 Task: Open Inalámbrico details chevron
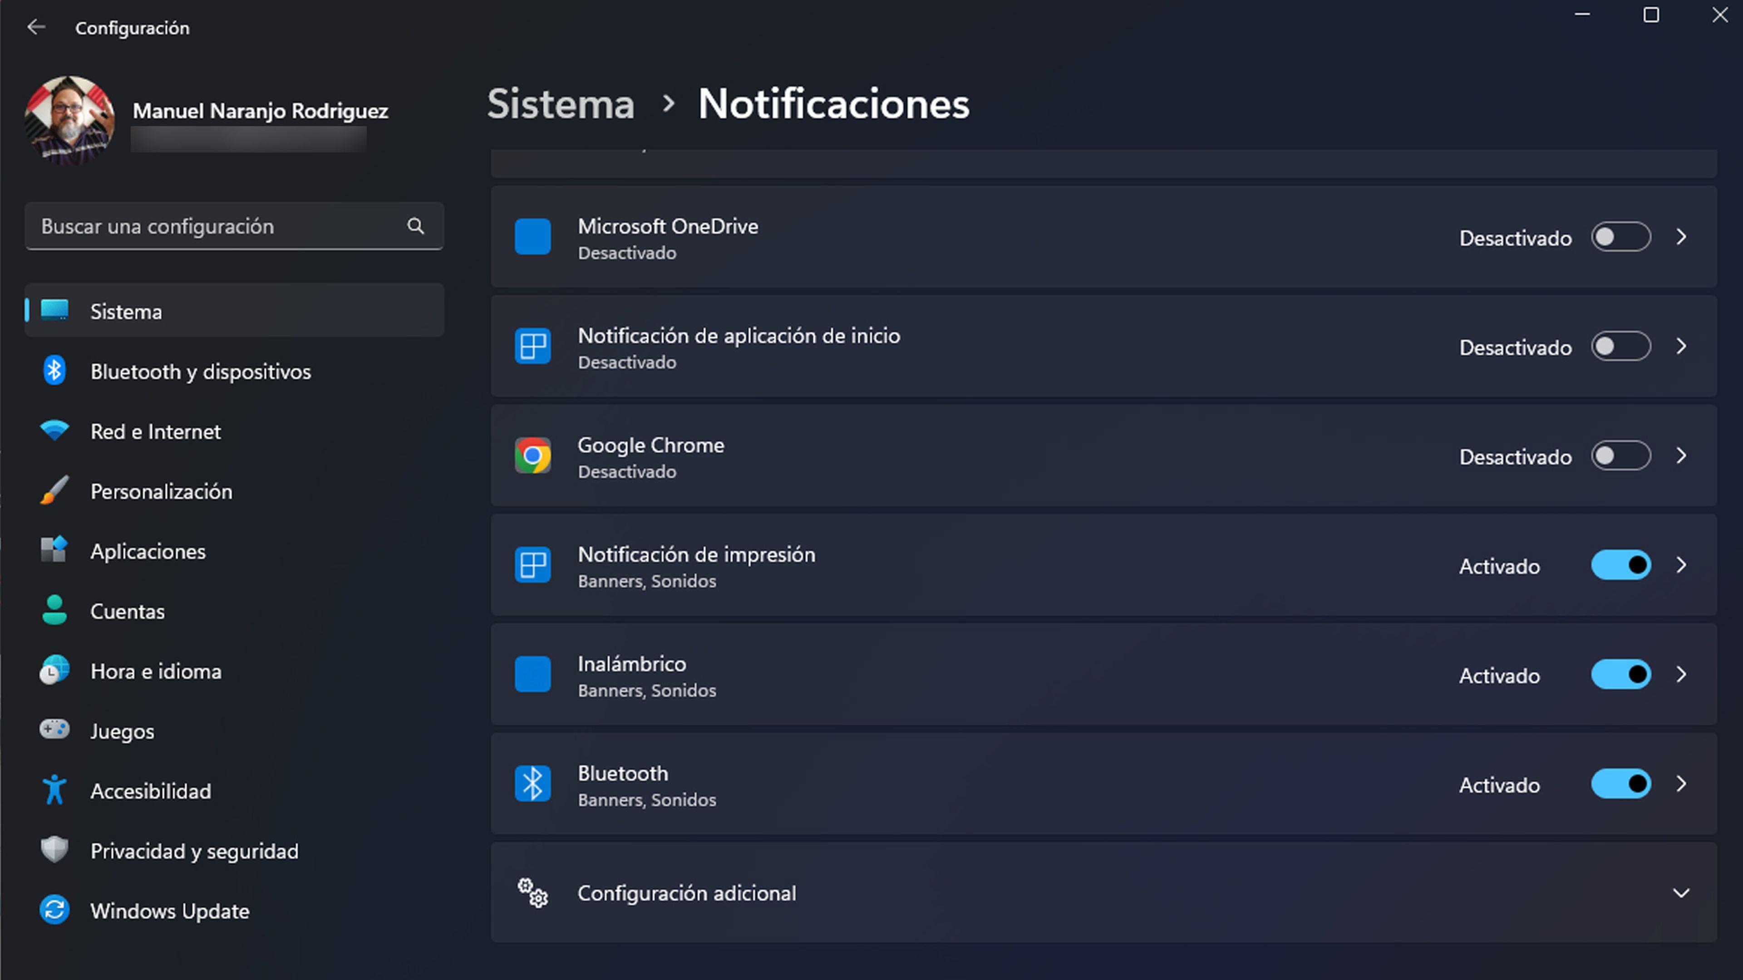pyautogui.click(x=1681, y=674)
